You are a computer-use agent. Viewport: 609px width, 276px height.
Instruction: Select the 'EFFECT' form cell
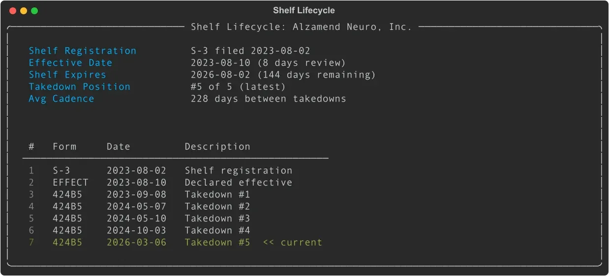coord(70,183)
